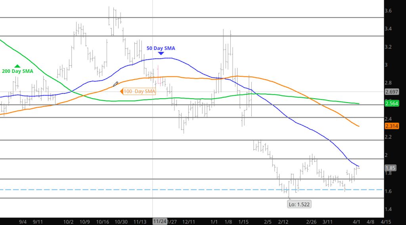Click the 1.4 value on the price axis
Screen dimensions: 406x225
point(388,209)
